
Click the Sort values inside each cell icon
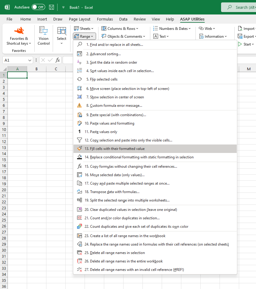coord(80,71)
